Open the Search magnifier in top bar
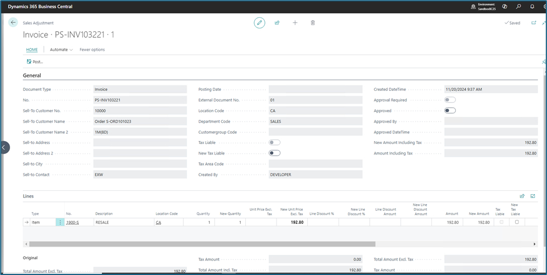Viewport: 547px width, 275px height. (x=519, y=7)
